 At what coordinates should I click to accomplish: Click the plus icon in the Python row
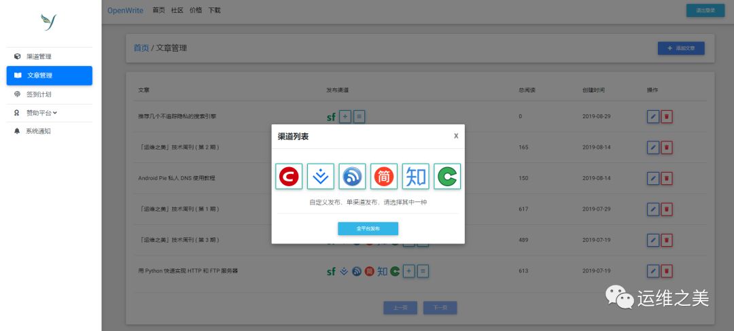pos(408,271)
